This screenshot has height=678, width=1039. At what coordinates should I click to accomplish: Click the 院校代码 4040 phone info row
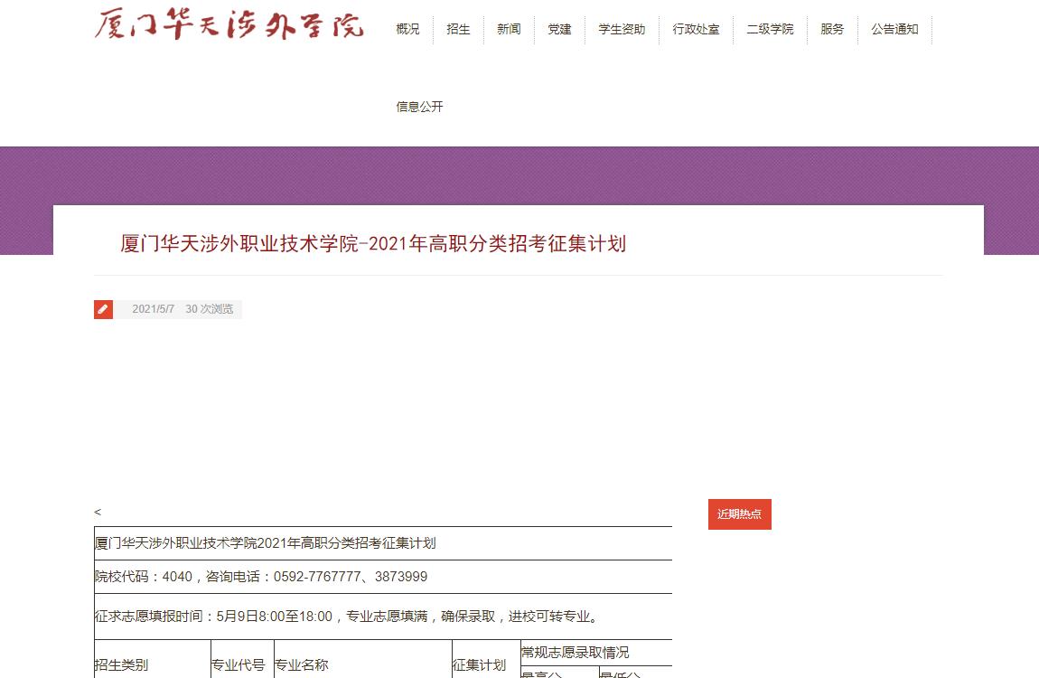[261, 577]
